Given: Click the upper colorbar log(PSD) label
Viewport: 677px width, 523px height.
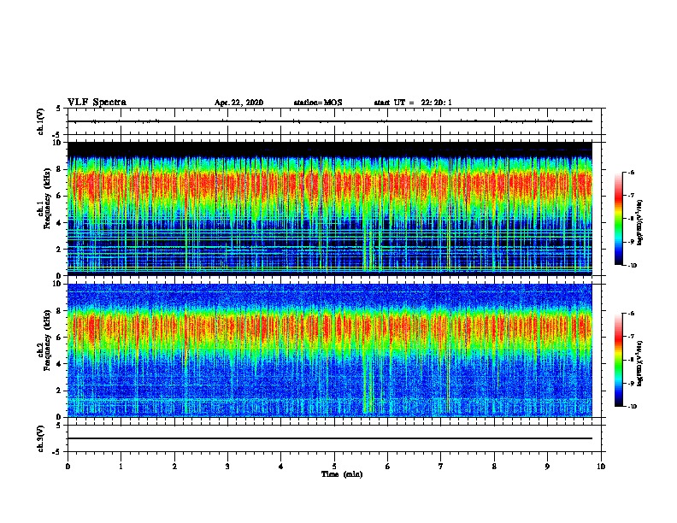Looking at the screenshot, I should coord(640,223).
